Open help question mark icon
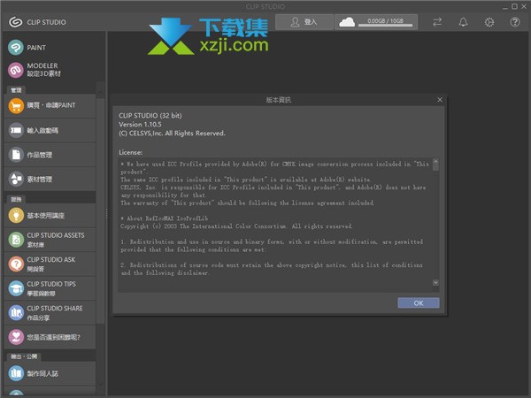The width and height of the screenshot is (531, 398). tap(515, 22)
